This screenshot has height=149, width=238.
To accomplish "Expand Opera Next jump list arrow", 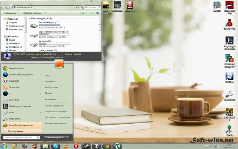I will click(40, 100).
